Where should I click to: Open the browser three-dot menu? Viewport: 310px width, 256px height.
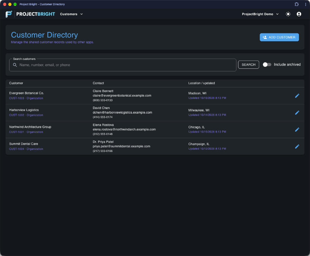(x=305, y=4)
